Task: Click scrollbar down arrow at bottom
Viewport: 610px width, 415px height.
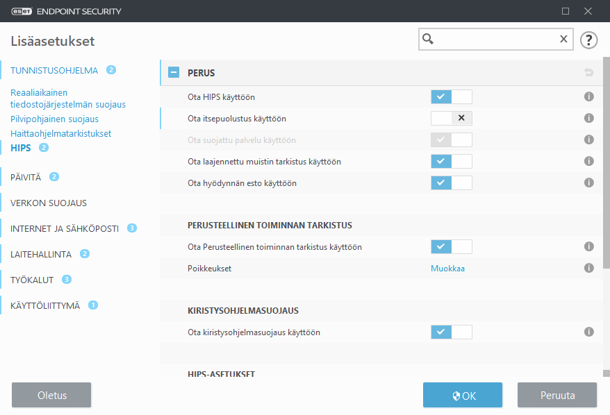Action: 606,373
